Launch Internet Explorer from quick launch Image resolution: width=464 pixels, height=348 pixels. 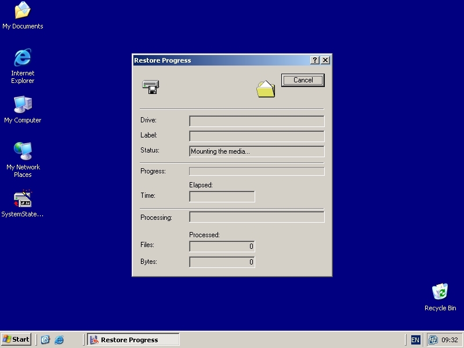click(x=59, y=339)
